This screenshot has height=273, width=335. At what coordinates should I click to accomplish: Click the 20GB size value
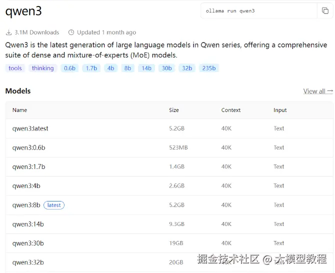click(x=176, y=262)
